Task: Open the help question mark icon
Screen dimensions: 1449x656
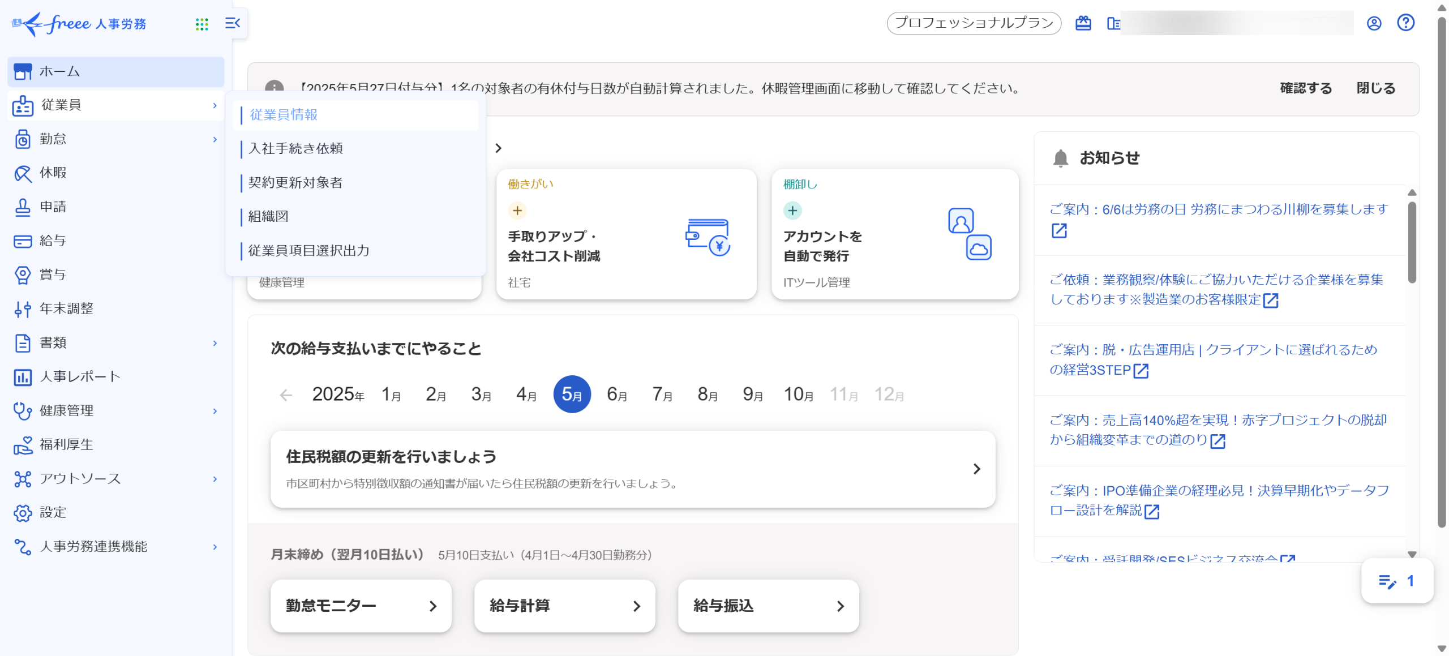Action: click(x=1405, y=23)
